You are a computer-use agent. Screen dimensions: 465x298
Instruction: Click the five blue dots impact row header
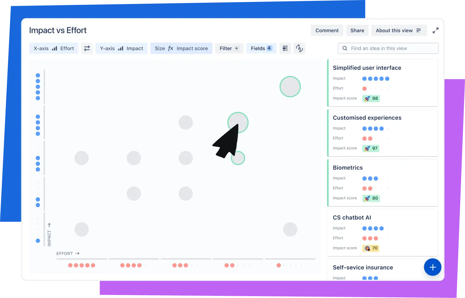pos(38,87)
